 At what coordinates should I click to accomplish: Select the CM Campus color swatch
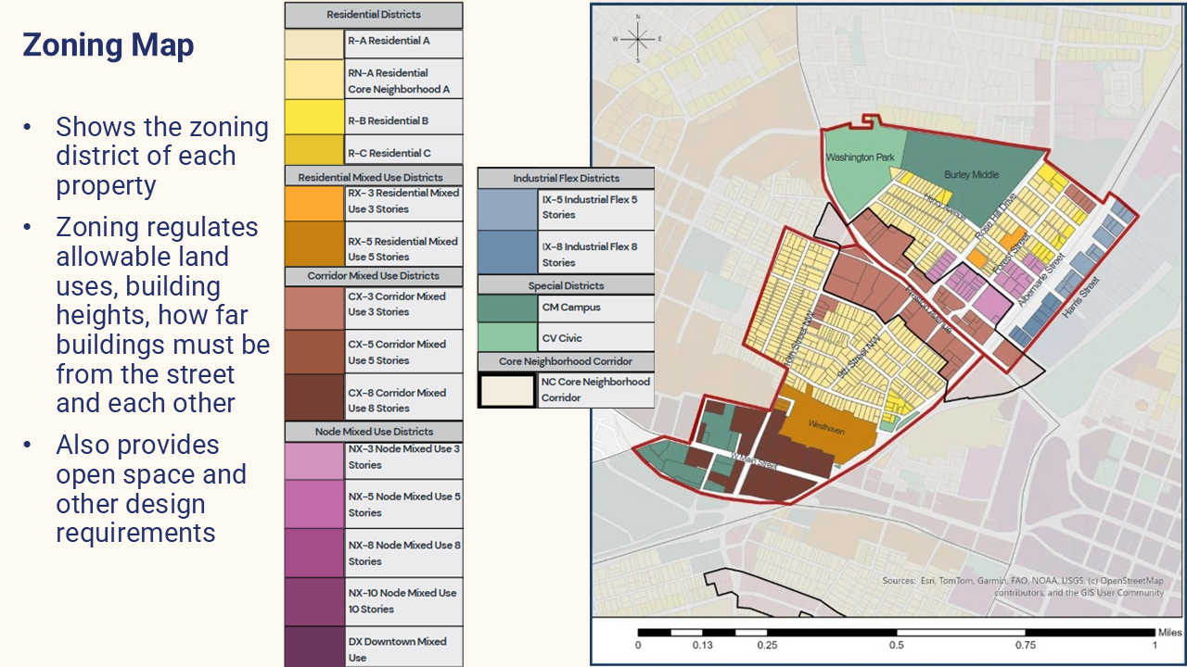click(x=507, y=308)
